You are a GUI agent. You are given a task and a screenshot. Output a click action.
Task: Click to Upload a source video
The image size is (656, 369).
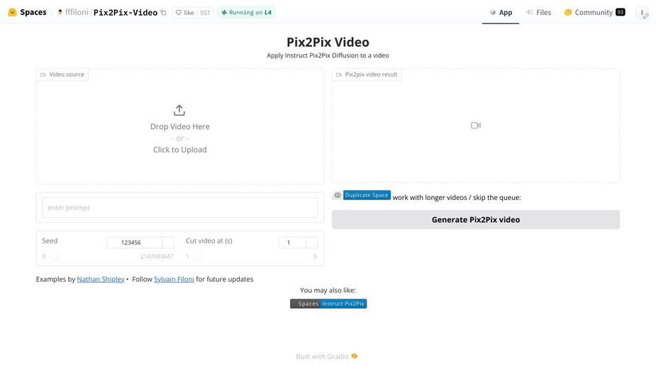tap(180, 150)
